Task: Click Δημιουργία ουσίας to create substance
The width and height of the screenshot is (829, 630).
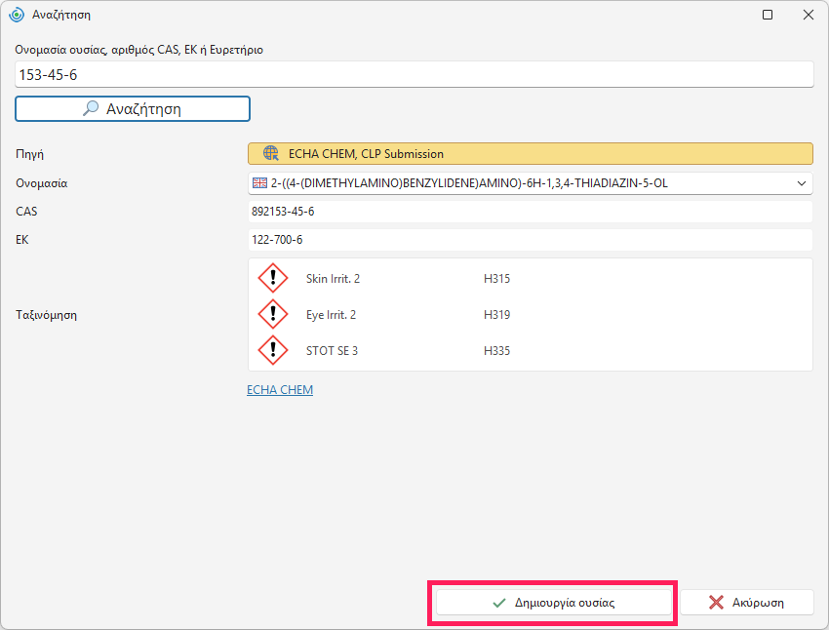Action: (x=554, y=603)
